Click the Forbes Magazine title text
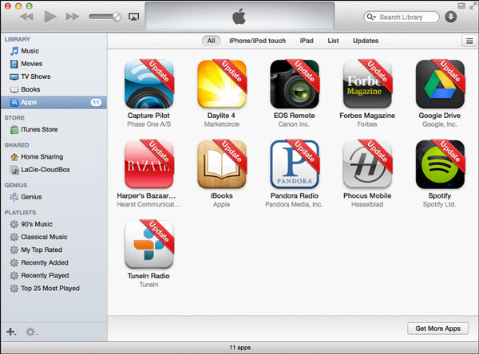Viewport: 479px width, 354px height. pyautogui.click(x=367, y=116)
